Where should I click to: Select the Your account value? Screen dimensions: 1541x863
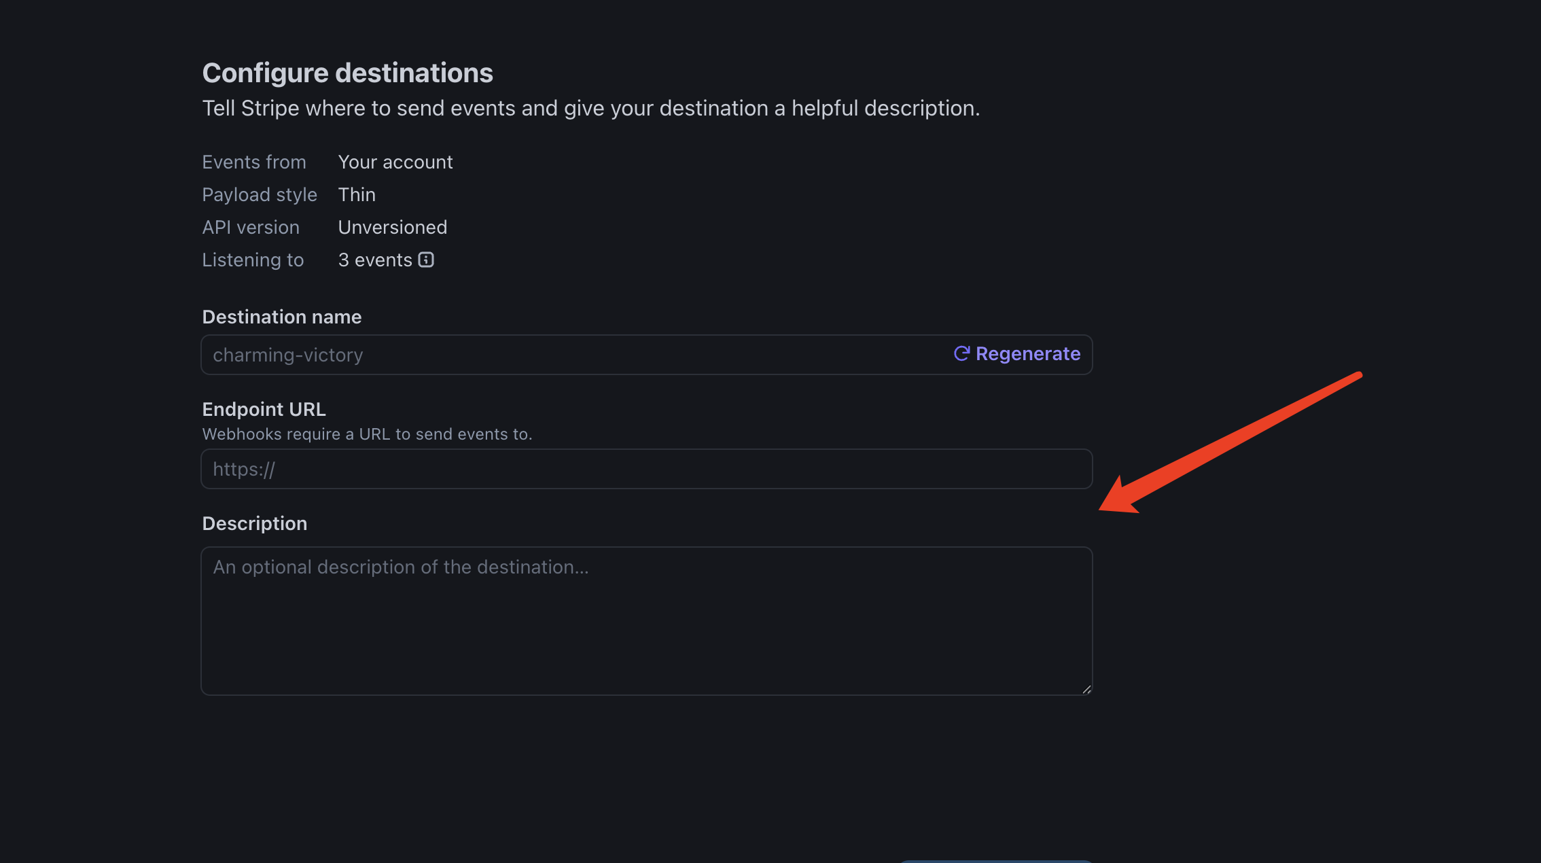click(395, 162)
